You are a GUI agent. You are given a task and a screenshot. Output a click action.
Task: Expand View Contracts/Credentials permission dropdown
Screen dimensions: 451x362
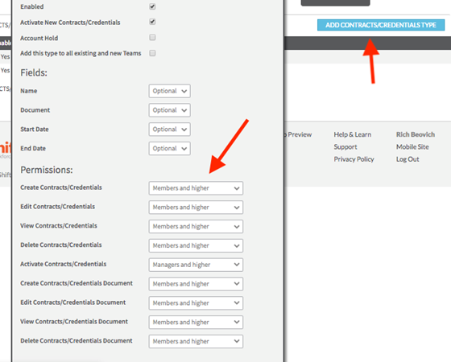(196, 226)
